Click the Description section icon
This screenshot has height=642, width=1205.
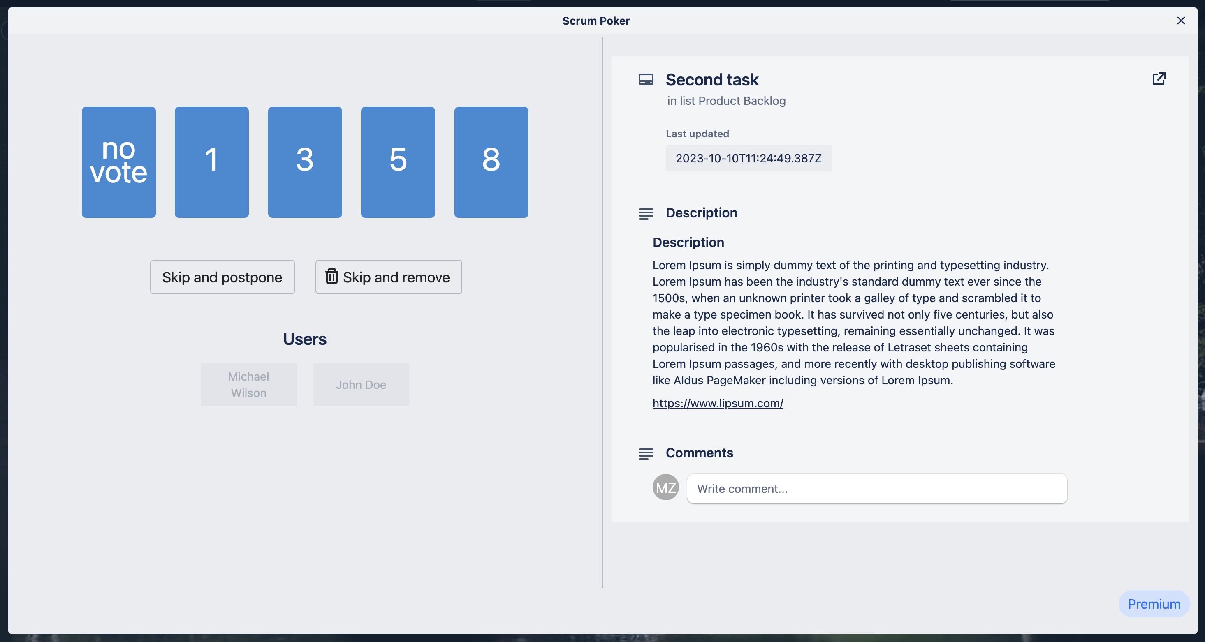(x=646, y=214)
